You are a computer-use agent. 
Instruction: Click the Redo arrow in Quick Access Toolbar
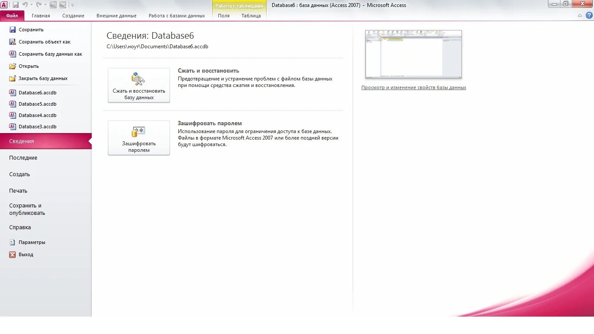click(39, 5)
